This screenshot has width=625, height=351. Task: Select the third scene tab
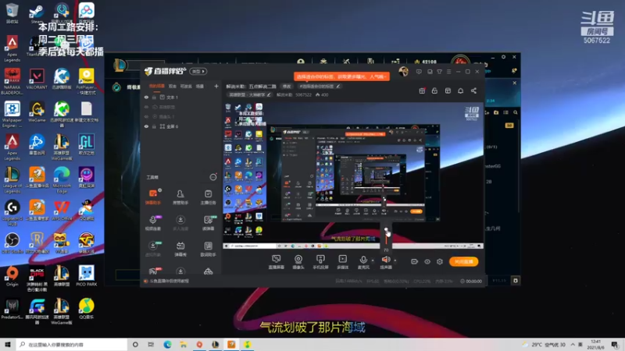tap(186, 86)
